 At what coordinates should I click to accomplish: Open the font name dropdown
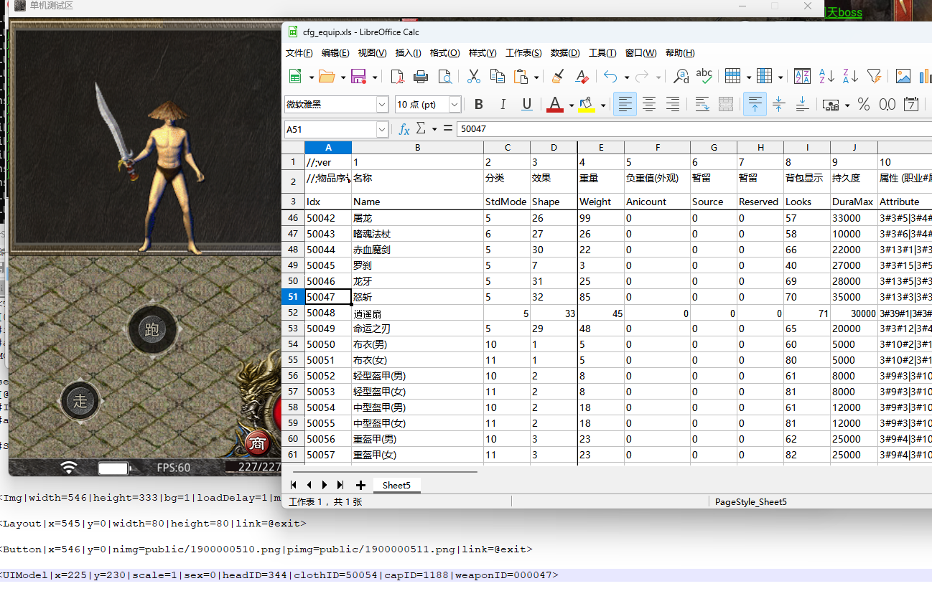(383, 105)
